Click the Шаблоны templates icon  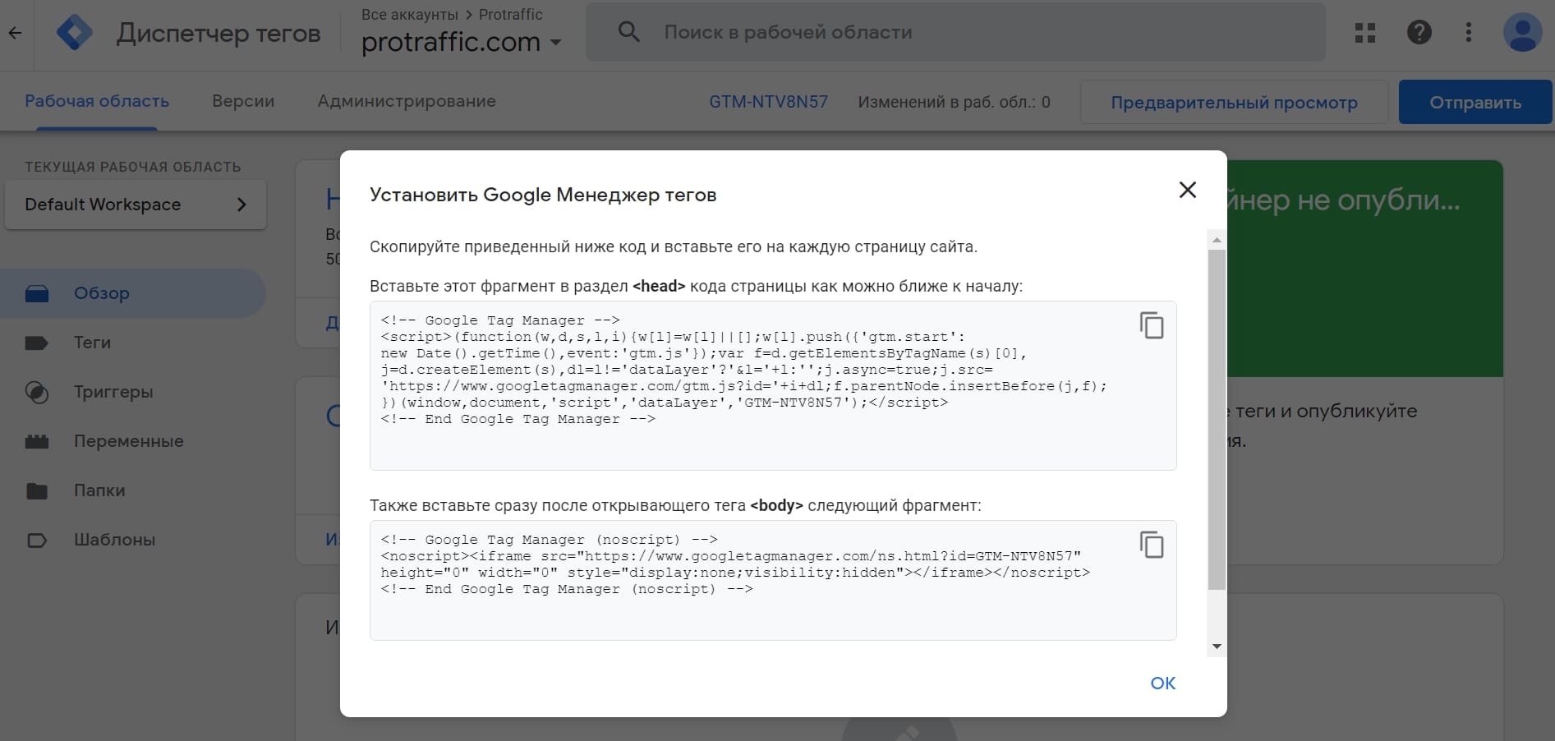click(x=37, y=540)
